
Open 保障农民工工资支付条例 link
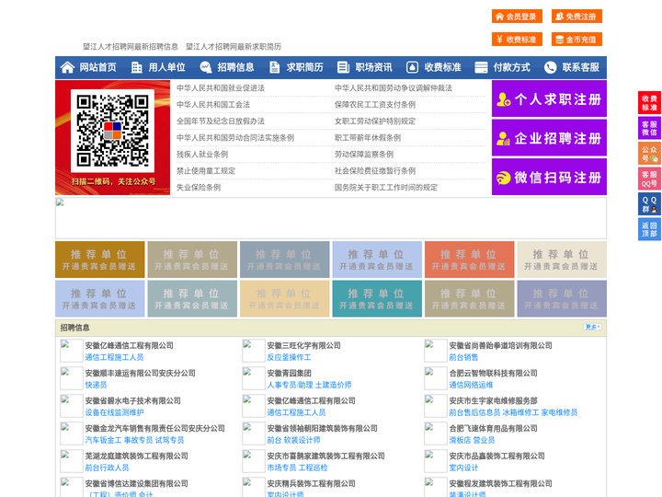pos(375,104)
